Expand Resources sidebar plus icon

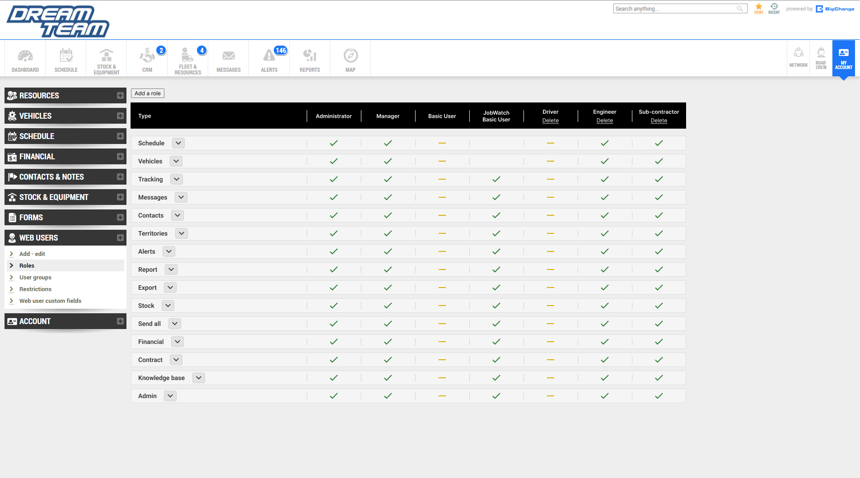(120, 96)
